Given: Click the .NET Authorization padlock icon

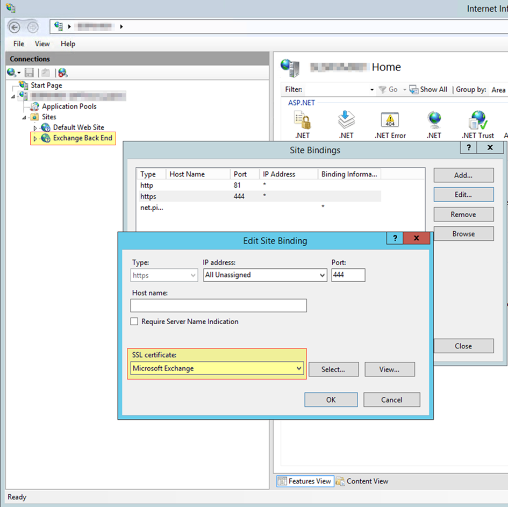Looking at the screenshot, I should [302, 120].
